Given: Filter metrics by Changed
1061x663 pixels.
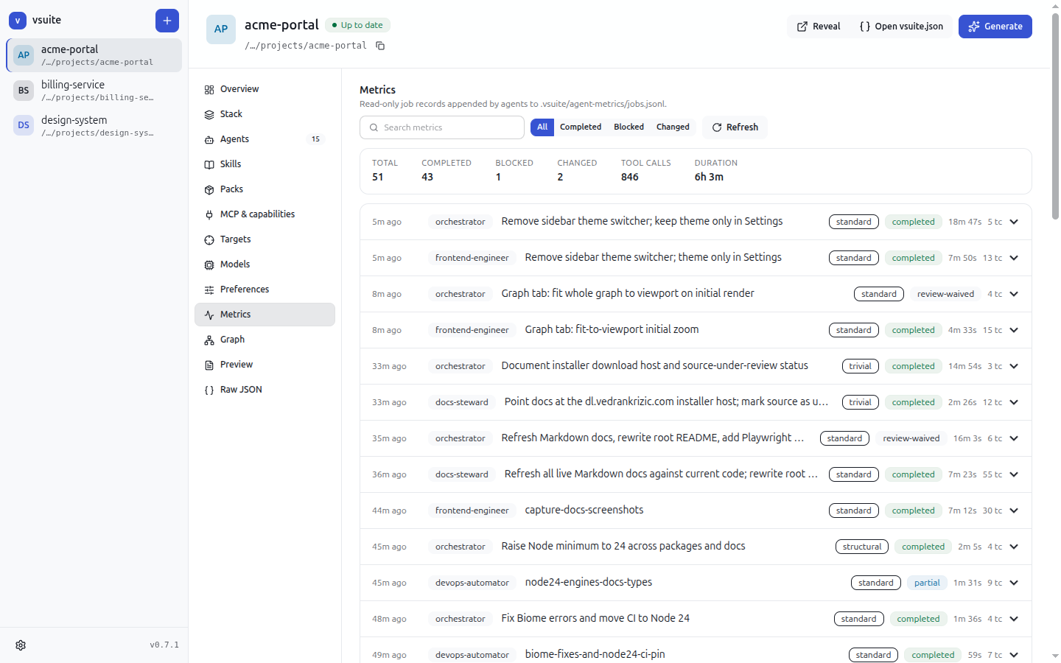Looking at the screenshot, I should [x=673, y=127].
